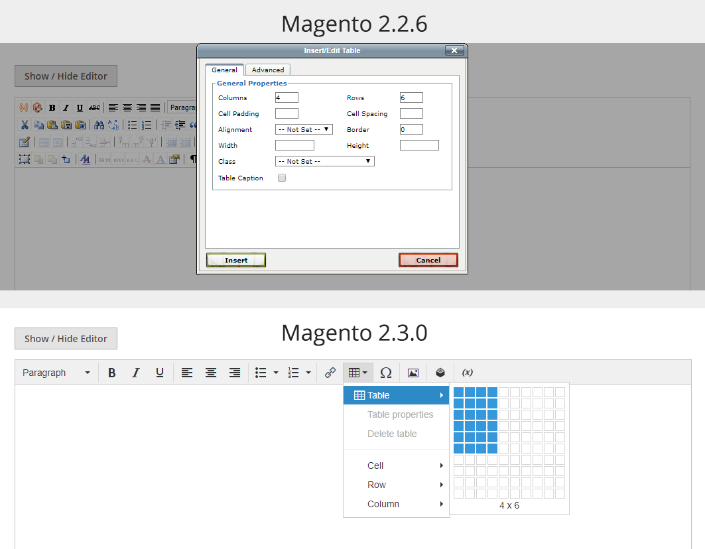Expand numbered list style arrow in 2.3.0
This screenshot has width=705, height=549.
308,372
